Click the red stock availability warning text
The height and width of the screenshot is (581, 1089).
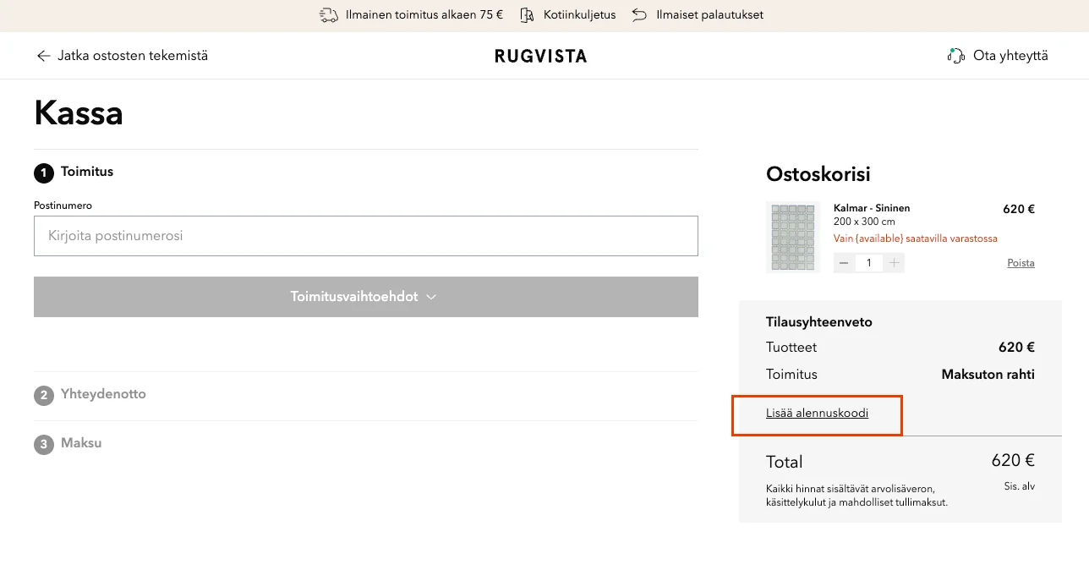916,238
